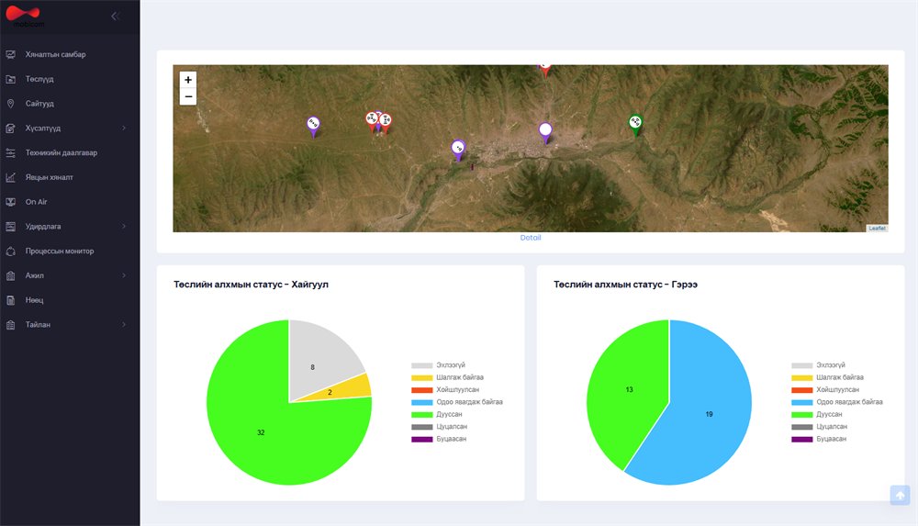Click the left red marker in the cluster

(371, 121)
